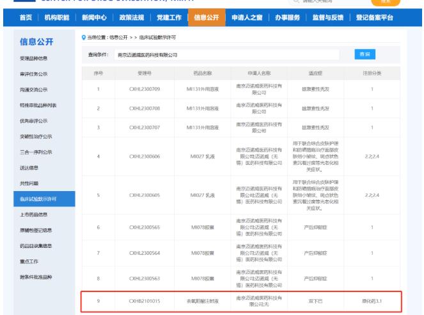
Task: Click the blue 查询 search button
Action: coord(365,54)
